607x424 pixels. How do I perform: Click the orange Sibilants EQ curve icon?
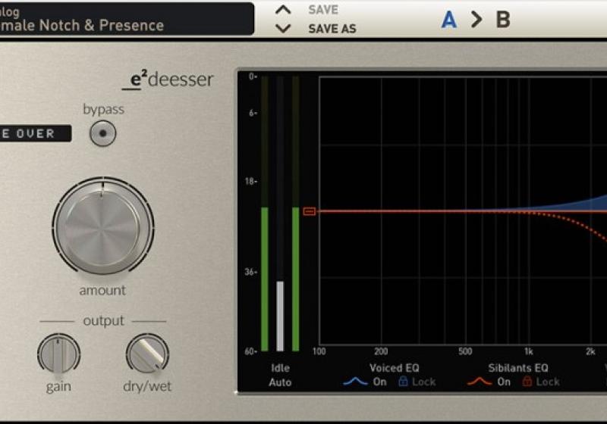tap(478, 382)
